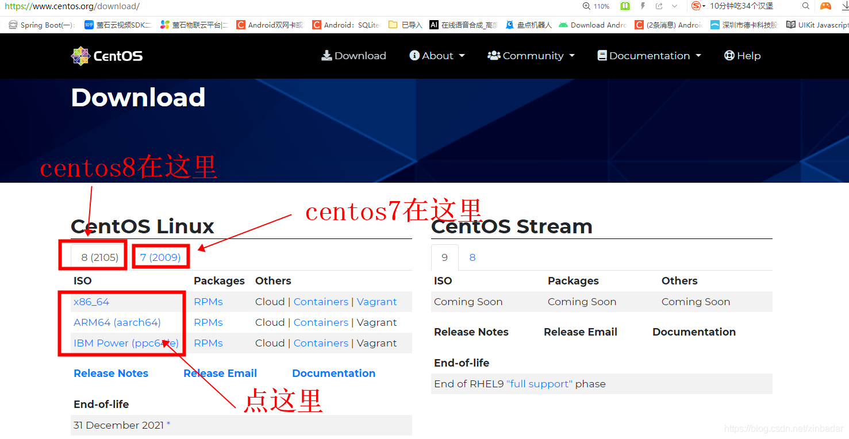849x439 pixels.
Task: Click the orange gamepad toolbar icon
Action: tap(826, 6)
